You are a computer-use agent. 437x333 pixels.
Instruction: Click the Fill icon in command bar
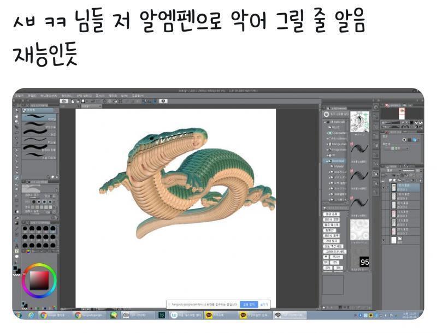click(115, 101)
